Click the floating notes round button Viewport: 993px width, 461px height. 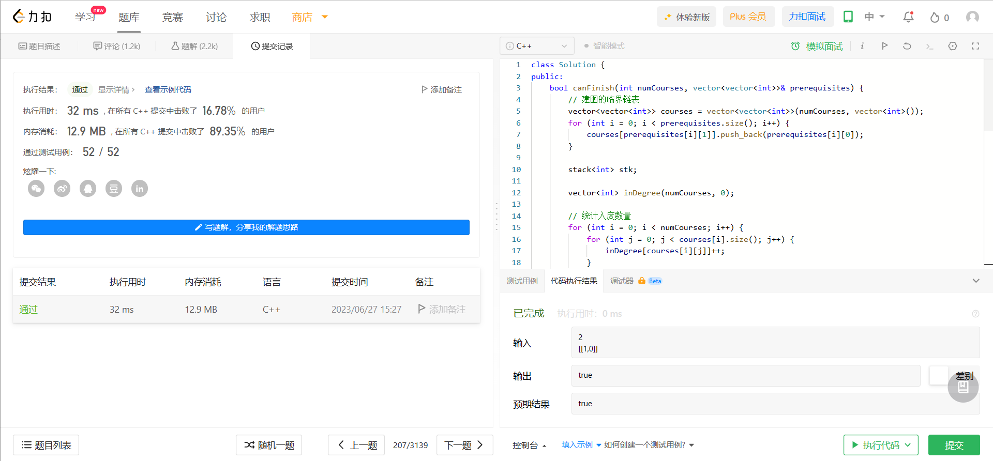963,387
